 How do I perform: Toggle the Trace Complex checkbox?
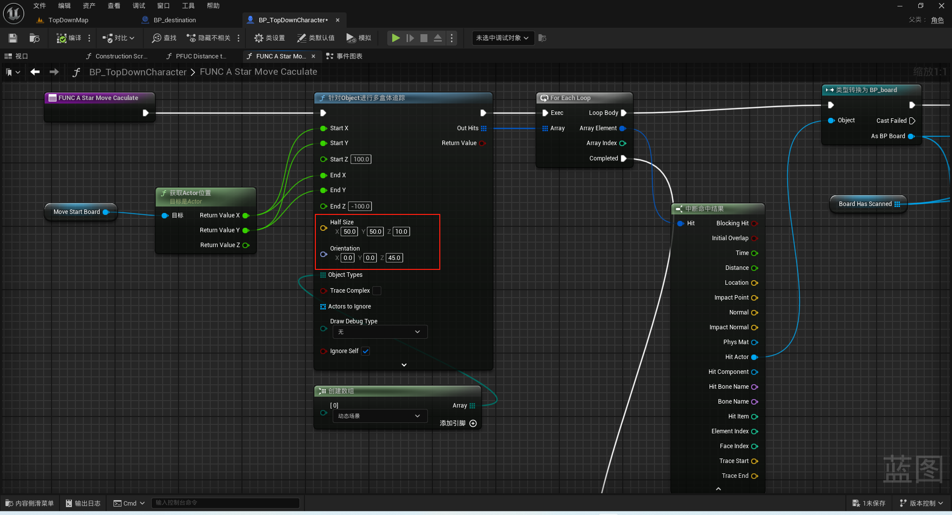[377, 291]
